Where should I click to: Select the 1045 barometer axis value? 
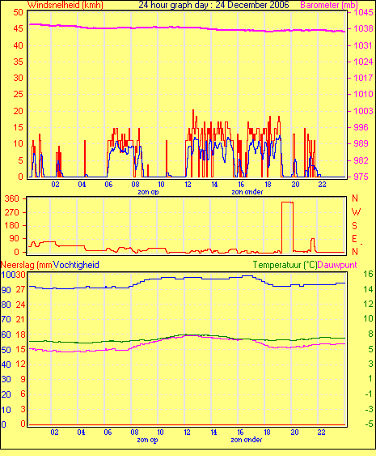tap(363, 12)
